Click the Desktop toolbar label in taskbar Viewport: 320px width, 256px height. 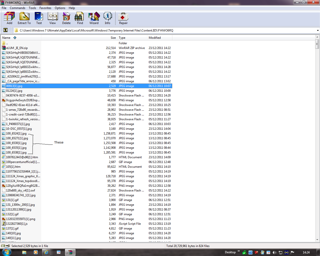click(230, 252)
